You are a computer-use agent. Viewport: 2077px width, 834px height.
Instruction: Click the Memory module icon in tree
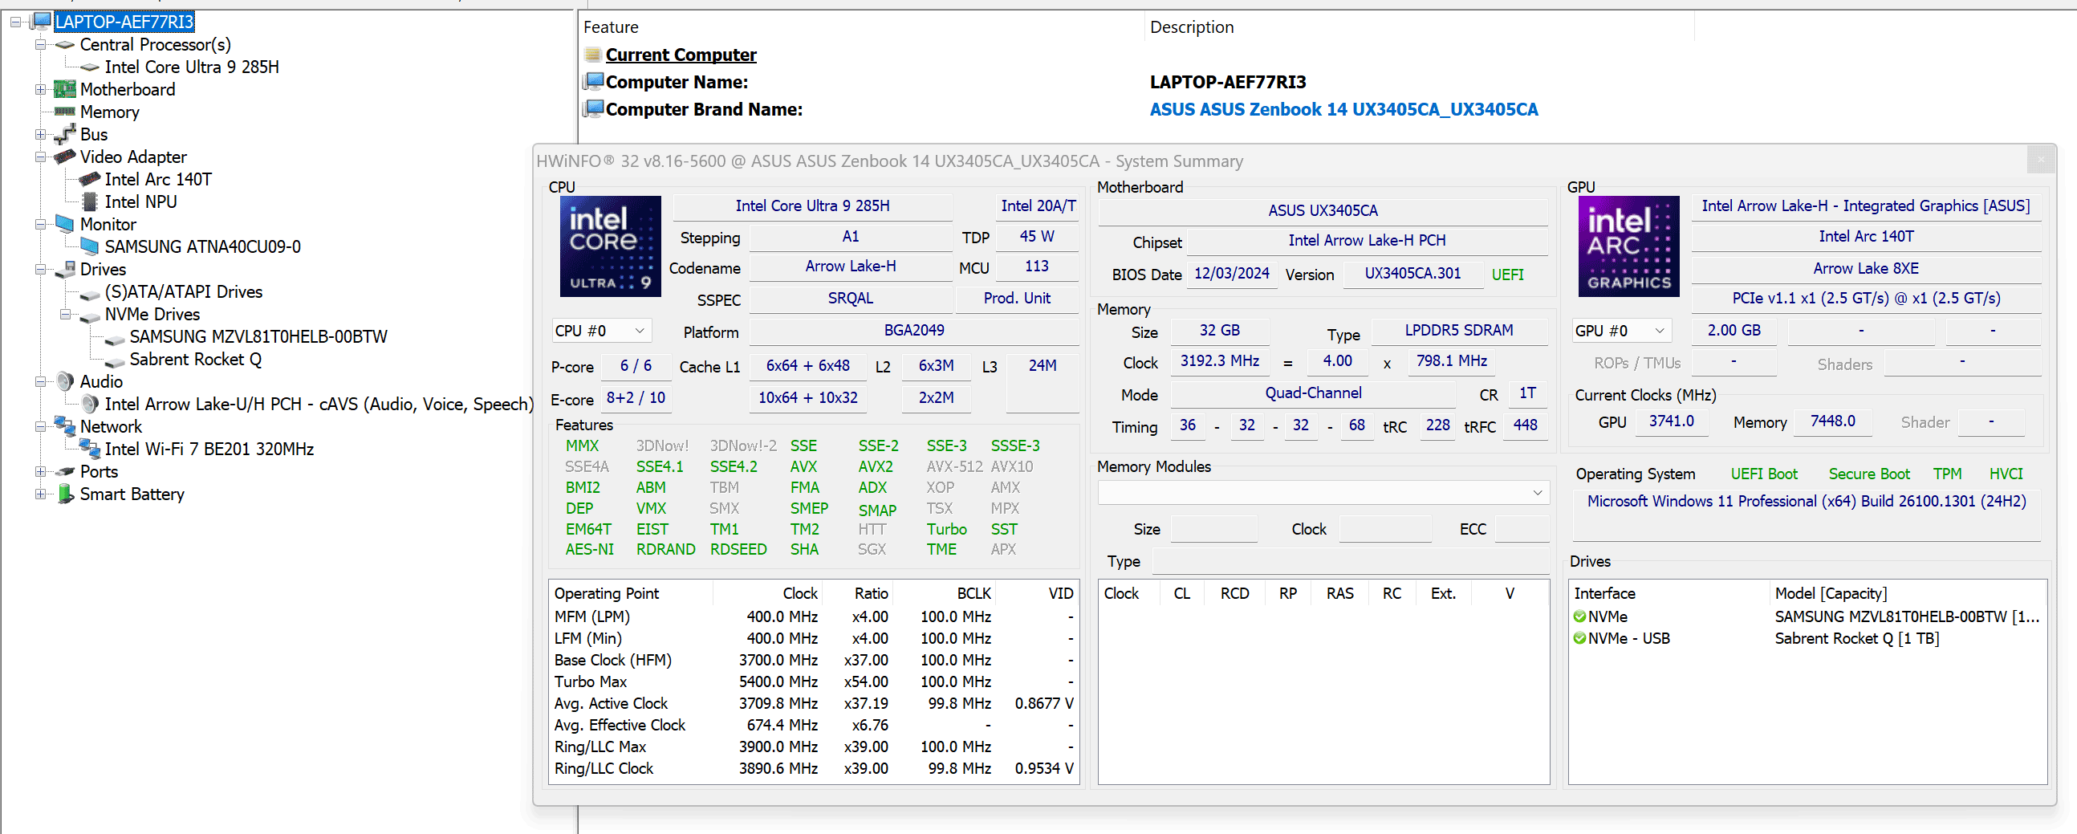click(64, 112)
